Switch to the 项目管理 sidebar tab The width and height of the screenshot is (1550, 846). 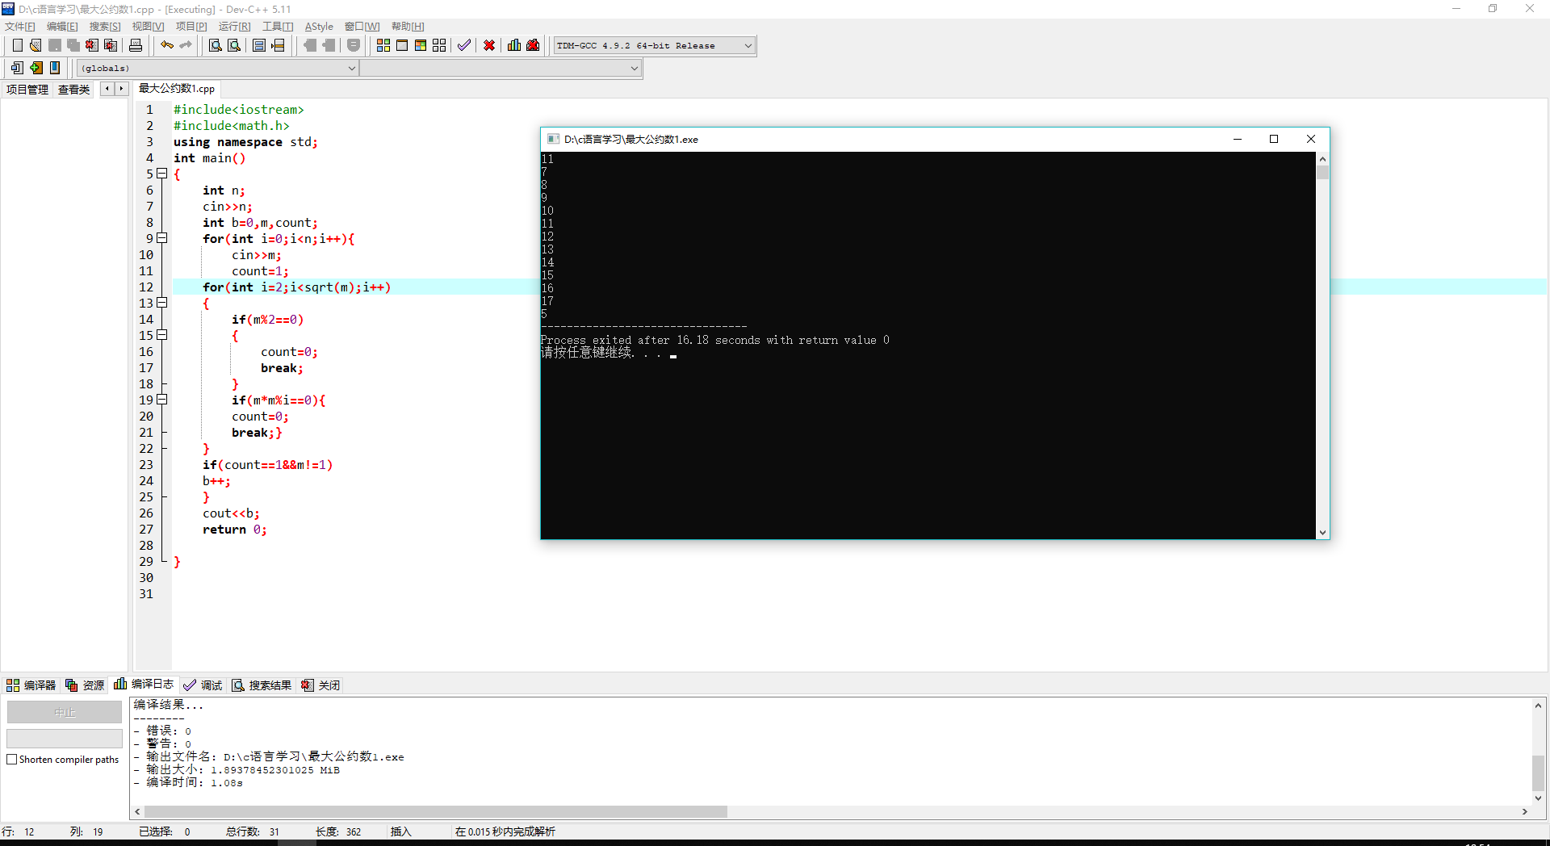click(27, 90)
